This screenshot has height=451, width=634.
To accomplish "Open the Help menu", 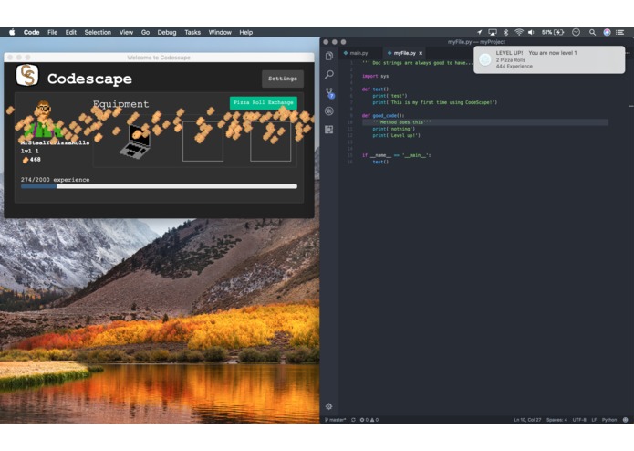I will point(245,32).
